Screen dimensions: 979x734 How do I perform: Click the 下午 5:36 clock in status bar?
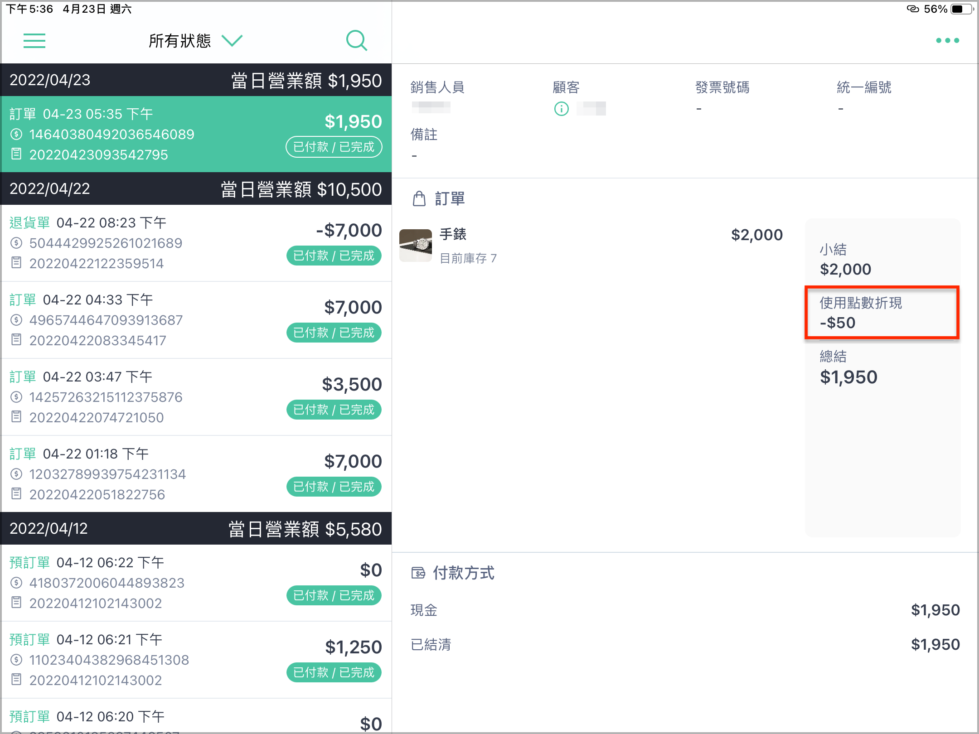coord(29,9)
